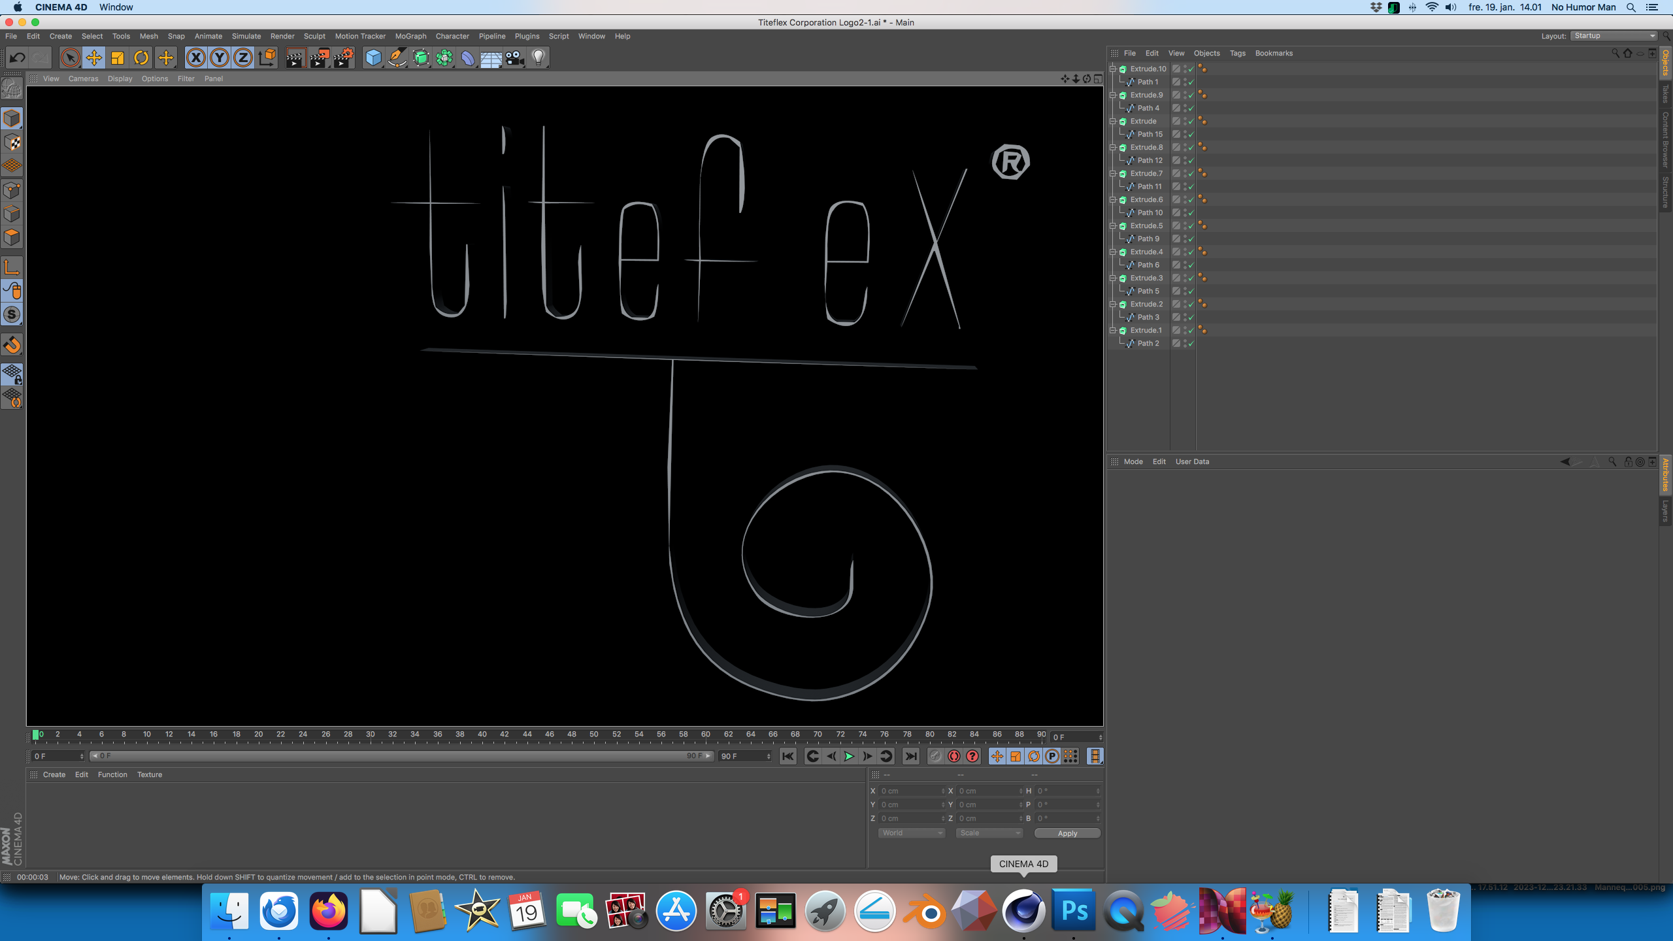Activate the Scale tool in top toolbar
The height and width of the screenshot is (941, 1673).
118,58
